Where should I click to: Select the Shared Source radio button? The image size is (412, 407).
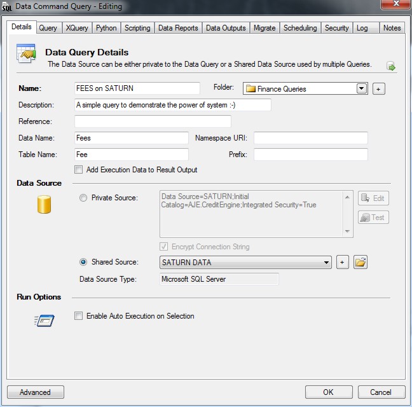(x=83, y=261)
